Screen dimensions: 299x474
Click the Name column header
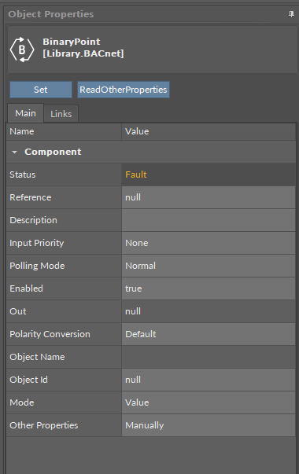(64, 131)
